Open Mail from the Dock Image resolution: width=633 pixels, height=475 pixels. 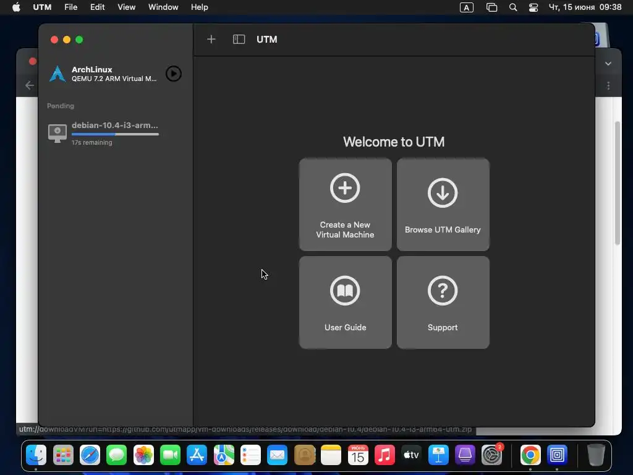point(278,455)
